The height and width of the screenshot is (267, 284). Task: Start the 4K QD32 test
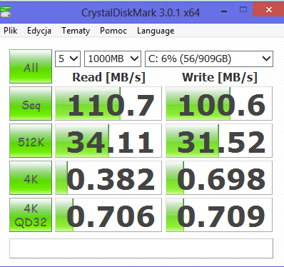point(31,215)
